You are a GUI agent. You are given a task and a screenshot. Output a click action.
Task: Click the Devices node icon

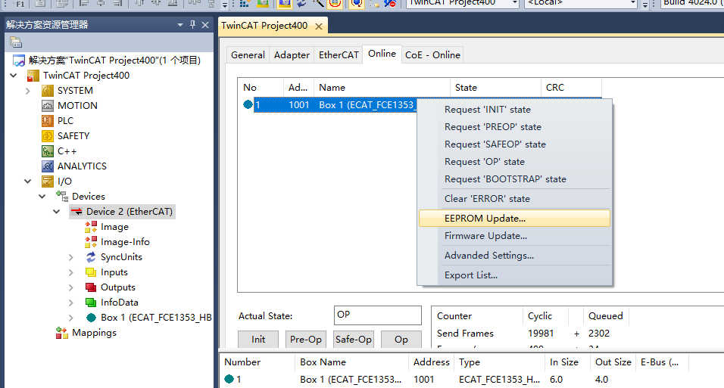62,196
